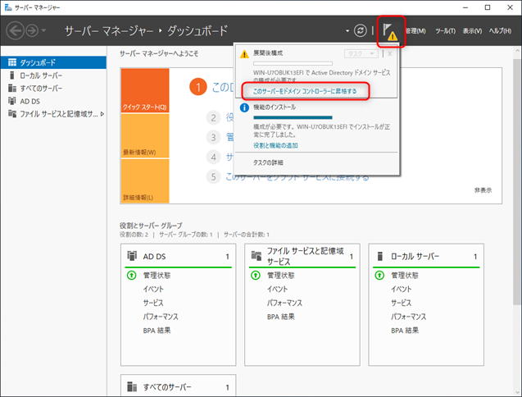Screen dimensions: 522x397
Task: Click the yellow warning icon beside 展開後構成
Action: tap(244, 53)
